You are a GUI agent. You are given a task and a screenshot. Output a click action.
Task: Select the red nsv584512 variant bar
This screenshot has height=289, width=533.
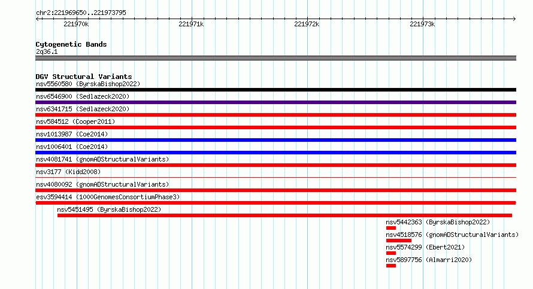tap(275, 127)
